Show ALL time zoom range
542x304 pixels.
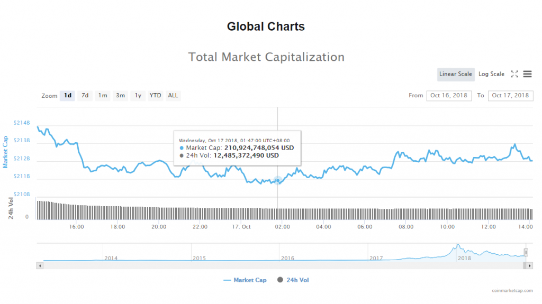[x=173, y=96]
